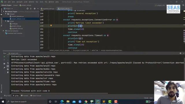Image resolution: width=185 pixels, height=104 pixels.
Task: Open the project_info run configuration dropdown
Action: (161, 5)
